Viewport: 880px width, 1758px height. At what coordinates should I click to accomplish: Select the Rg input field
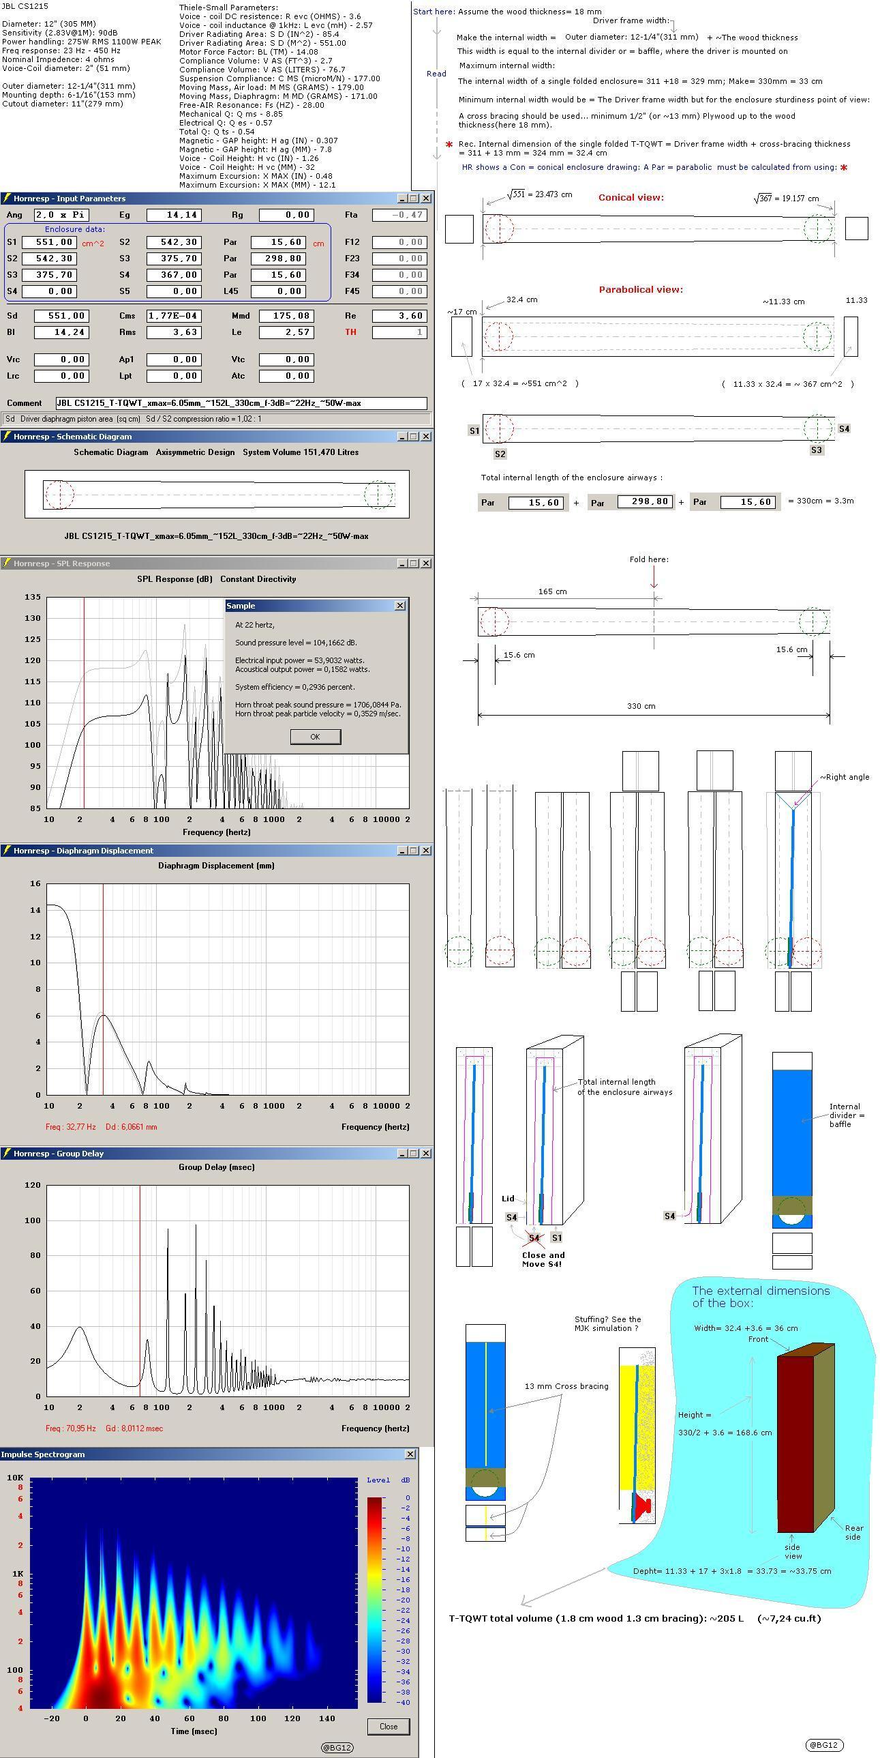coord(286,215)
